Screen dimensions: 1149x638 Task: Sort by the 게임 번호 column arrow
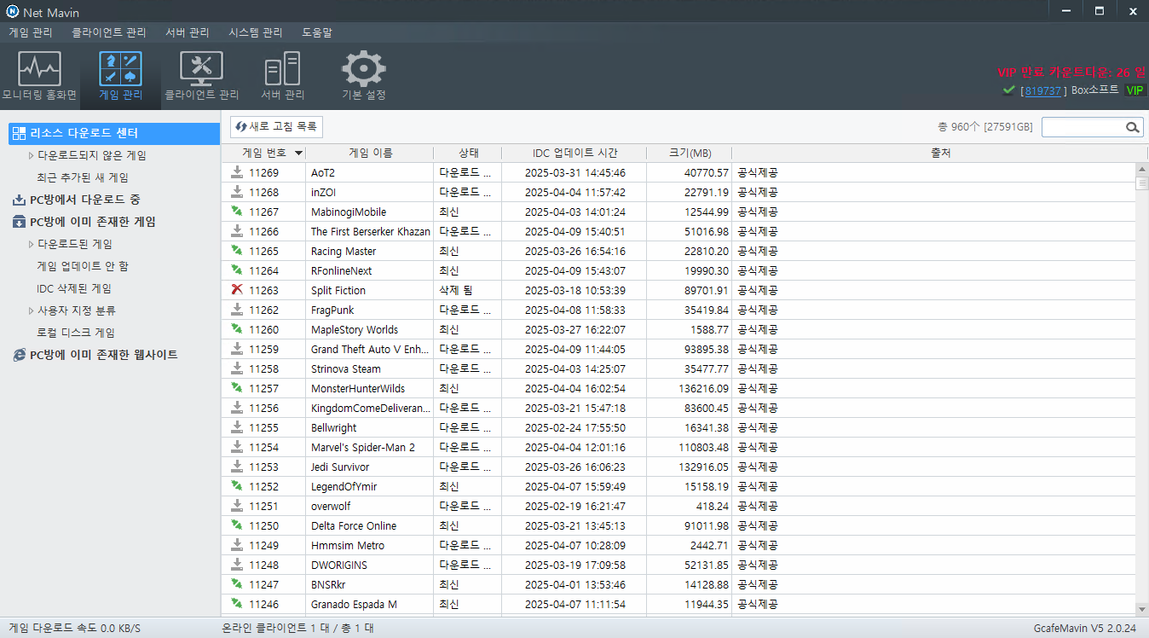coord(298,154)
